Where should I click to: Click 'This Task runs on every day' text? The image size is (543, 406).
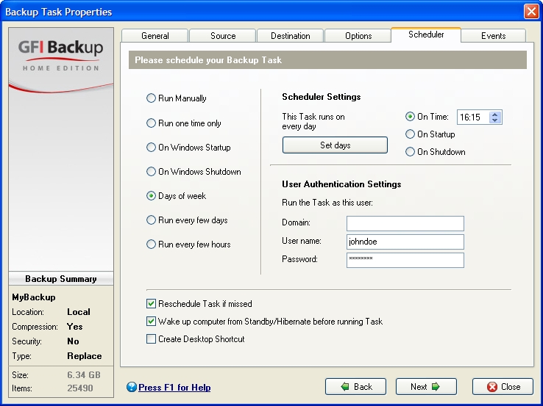(313, 121)
